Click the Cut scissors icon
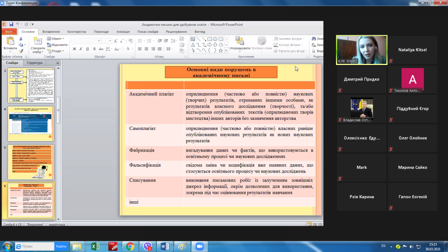The width and height of the screenshot is (448, 252). pos(21,39)
